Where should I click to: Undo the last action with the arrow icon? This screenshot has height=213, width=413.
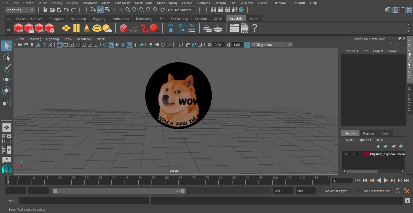pyautogui.click(x=66, y=10)
